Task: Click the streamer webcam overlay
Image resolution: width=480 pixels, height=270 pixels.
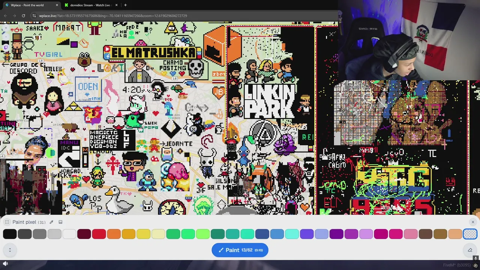Action: 409,40
